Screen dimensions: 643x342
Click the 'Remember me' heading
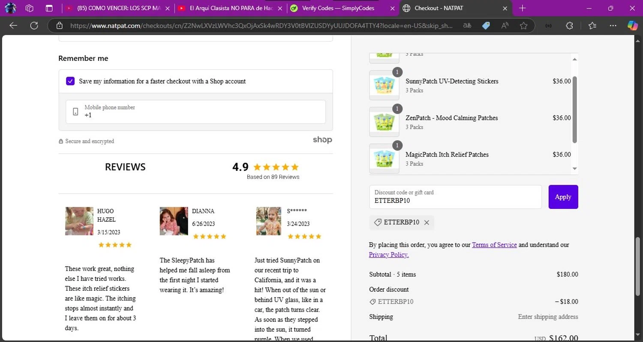(83, 58)
